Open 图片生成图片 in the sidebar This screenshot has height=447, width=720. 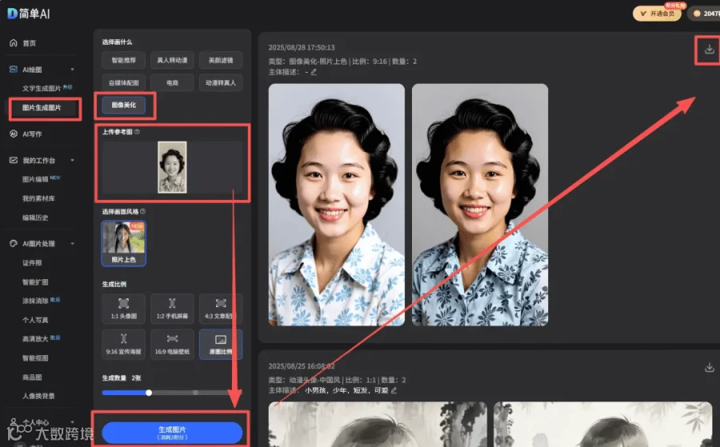(x=42, y=107)
